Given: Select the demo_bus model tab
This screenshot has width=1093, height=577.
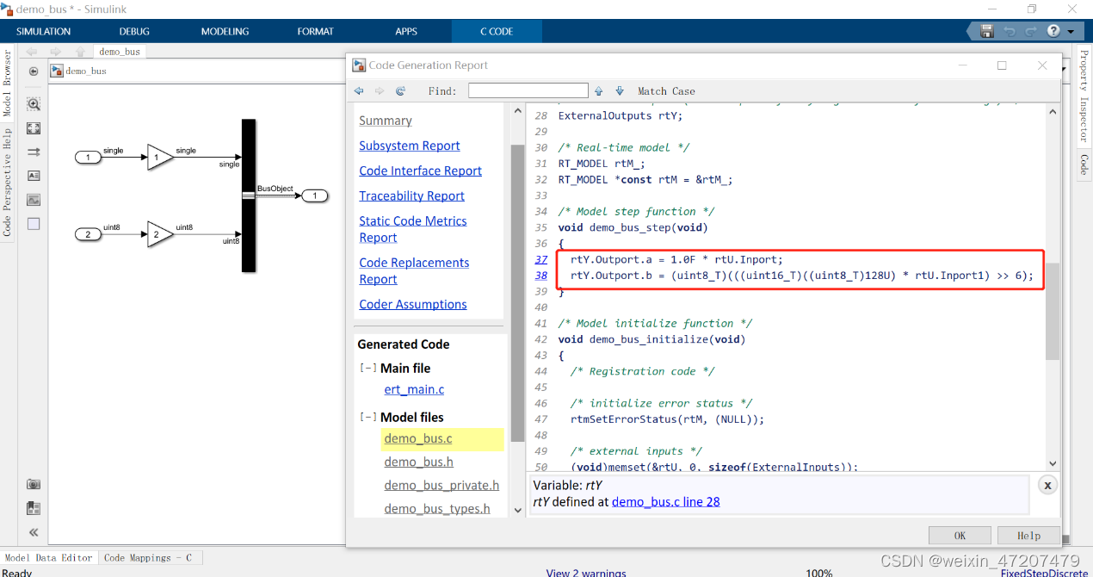Looking at the screenshot, I should pyautogui.click(x=120, y=52).
